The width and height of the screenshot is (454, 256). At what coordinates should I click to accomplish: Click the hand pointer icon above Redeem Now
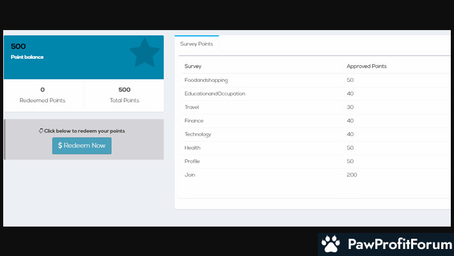(41, 131)
